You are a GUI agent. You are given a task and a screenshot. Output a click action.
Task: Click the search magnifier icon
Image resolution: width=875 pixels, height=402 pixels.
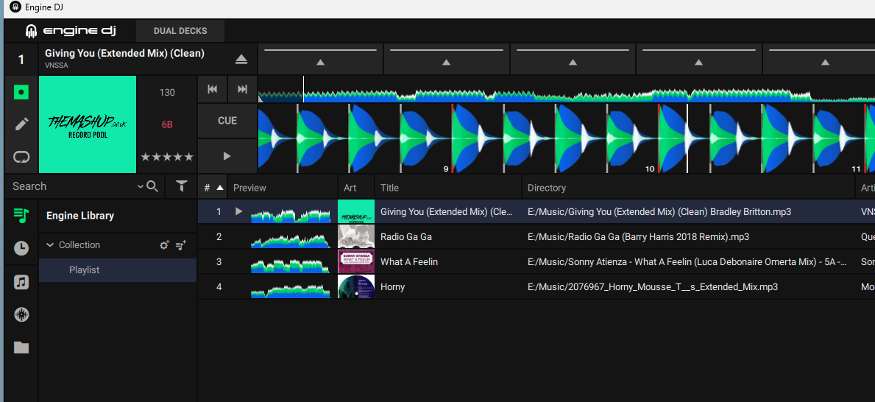152,186
